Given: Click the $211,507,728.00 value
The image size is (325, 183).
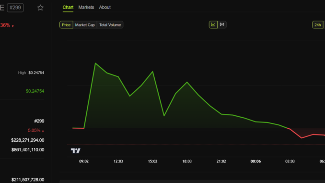Looking at the screenshot, I should 28,180.
